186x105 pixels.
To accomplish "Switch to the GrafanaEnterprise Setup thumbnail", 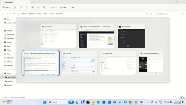I will (151, 63).
